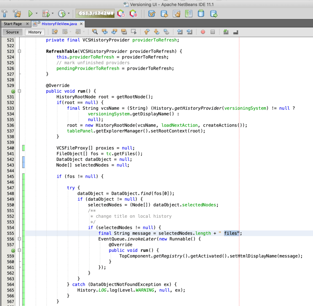Select the HistoryFileView.java tab

pos(59,24)
